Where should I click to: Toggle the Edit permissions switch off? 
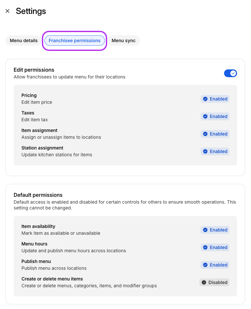pyautogui.click(x=230, y=73)
